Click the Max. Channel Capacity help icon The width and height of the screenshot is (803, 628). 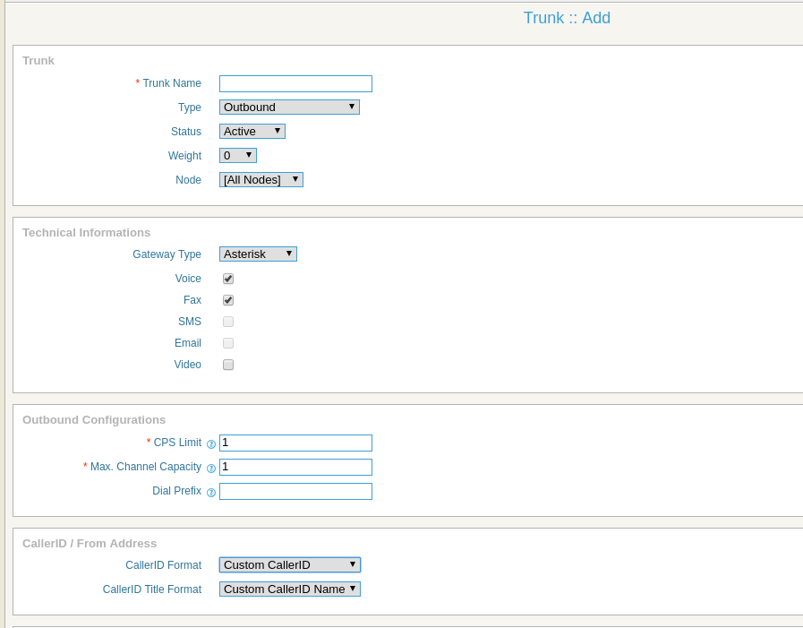pyautogui.click(x=211, y=468)
